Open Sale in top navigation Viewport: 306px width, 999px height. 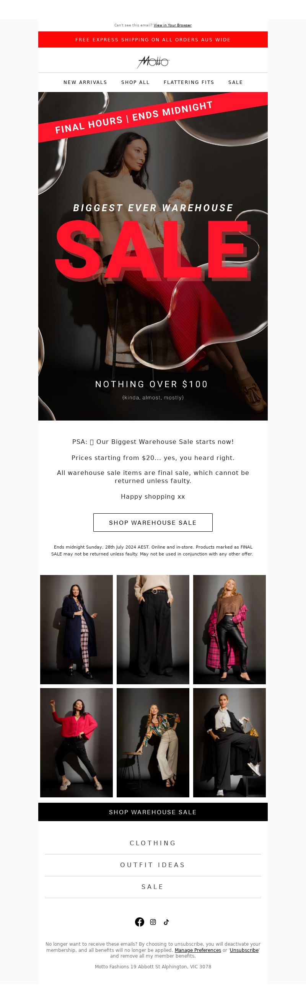pyautogui.click(x=236, y=82)
